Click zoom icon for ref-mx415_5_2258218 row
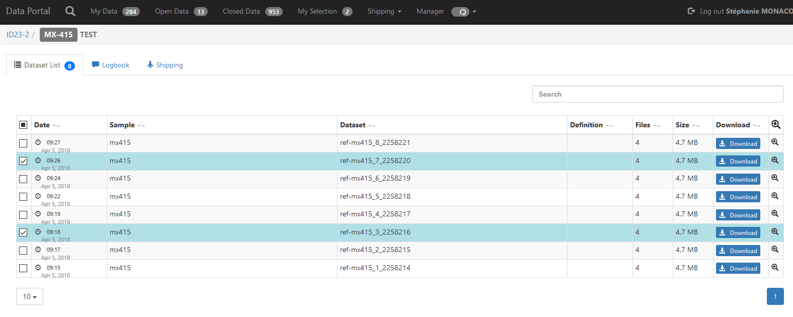This screenshot has height=317, width=793. (x=775, y=196)
